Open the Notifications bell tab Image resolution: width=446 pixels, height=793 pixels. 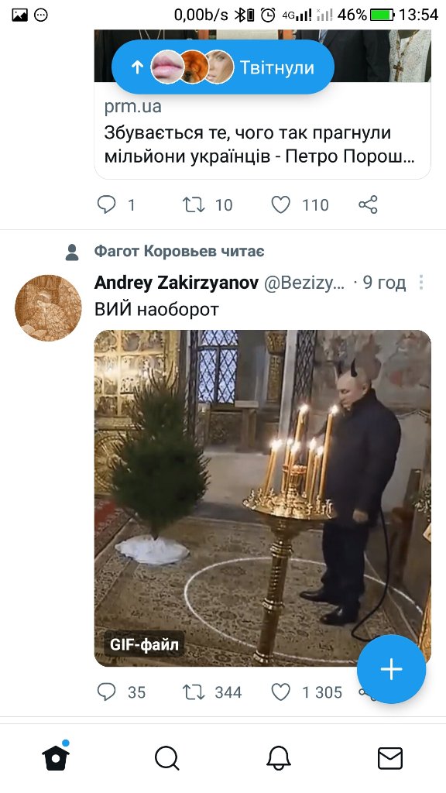coord(279,759)
